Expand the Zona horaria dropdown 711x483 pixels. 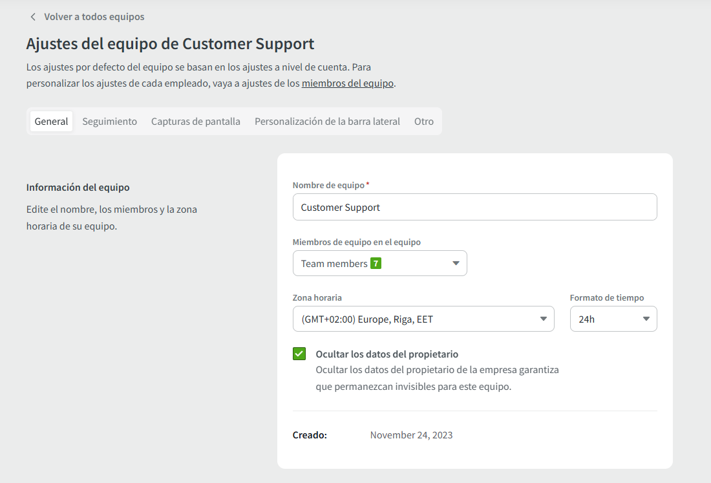pyautogui.click(x=423, y=319)
